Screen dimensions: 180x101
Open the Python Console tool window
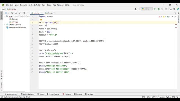53,94
